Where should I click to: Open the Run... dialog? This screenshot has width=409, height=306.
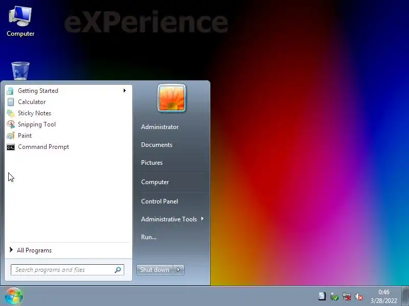[149, 237]
